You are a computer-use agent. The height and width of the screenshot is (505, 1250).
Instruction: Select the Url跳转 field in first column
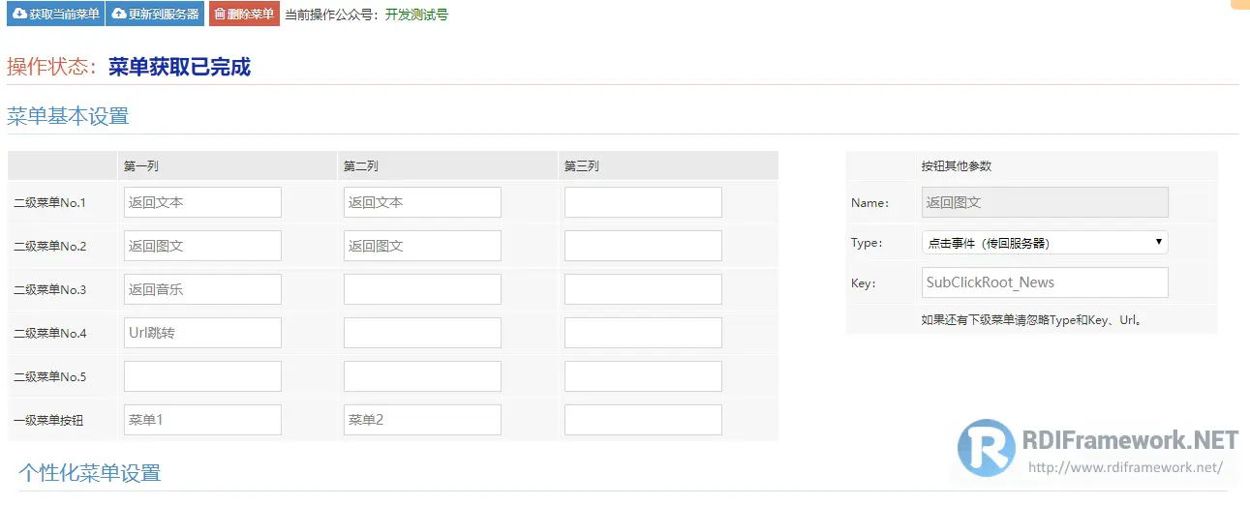202,333
